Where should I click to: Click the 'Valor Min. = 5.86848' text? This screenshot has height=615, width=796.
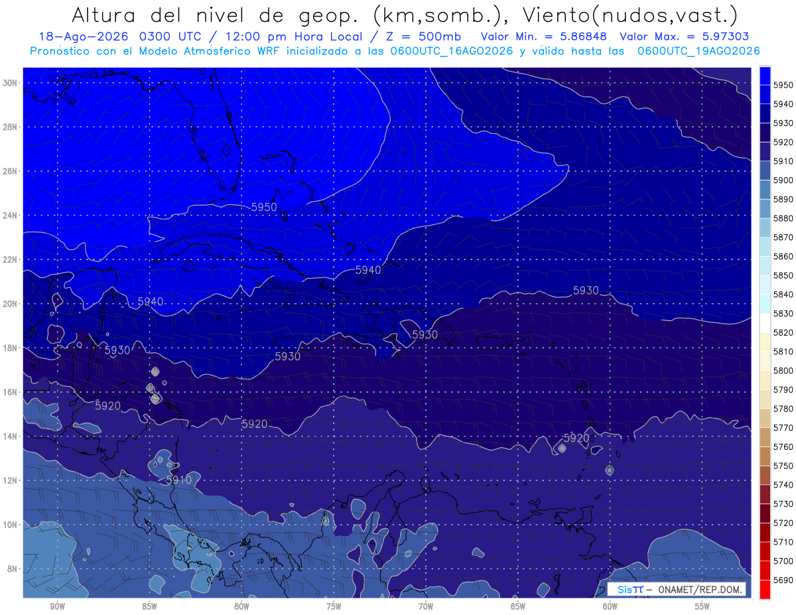pyautogui.click(x=543, y=36)
